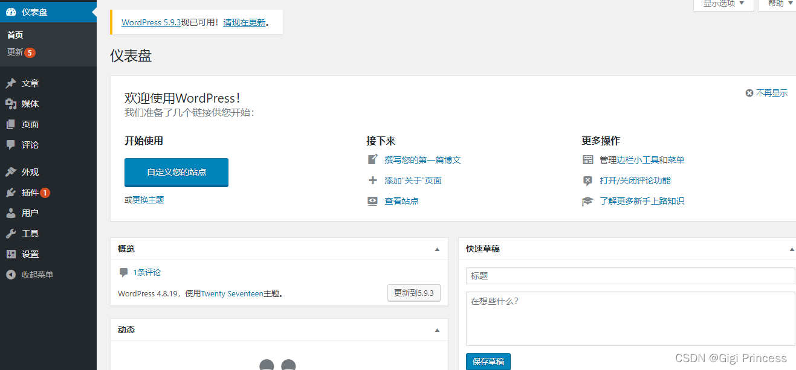This screenshot has width=796, height=370.
Task: Click the settings sliders icon next to 设置
Action: [x=11, y=254]
